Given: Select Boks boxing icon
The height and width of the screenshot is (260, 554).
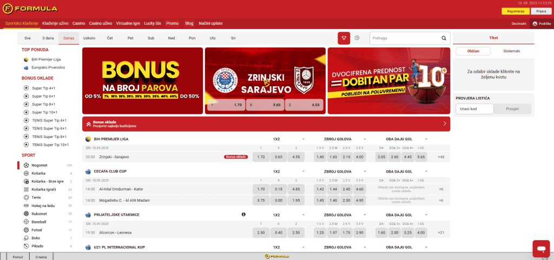Looking at the screenshot, I should point(26,238).
